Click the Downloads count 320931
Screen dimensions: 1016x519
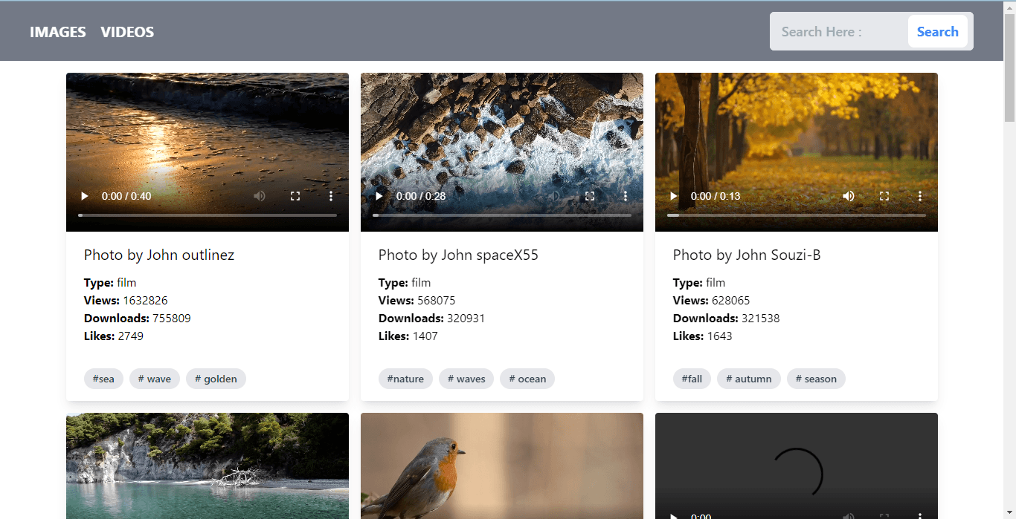pyautogui.click(x=466, y=319)
